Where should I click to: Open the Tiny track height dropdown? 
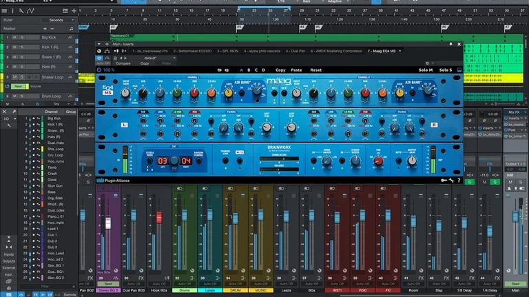click(x=59, y=104)
